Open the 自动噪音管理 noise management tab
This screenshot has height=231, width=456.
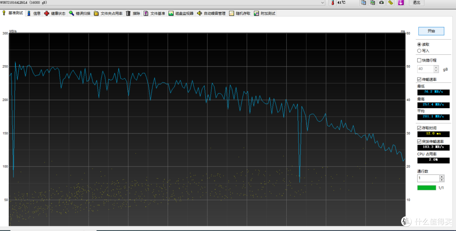[x=211, y=13]
